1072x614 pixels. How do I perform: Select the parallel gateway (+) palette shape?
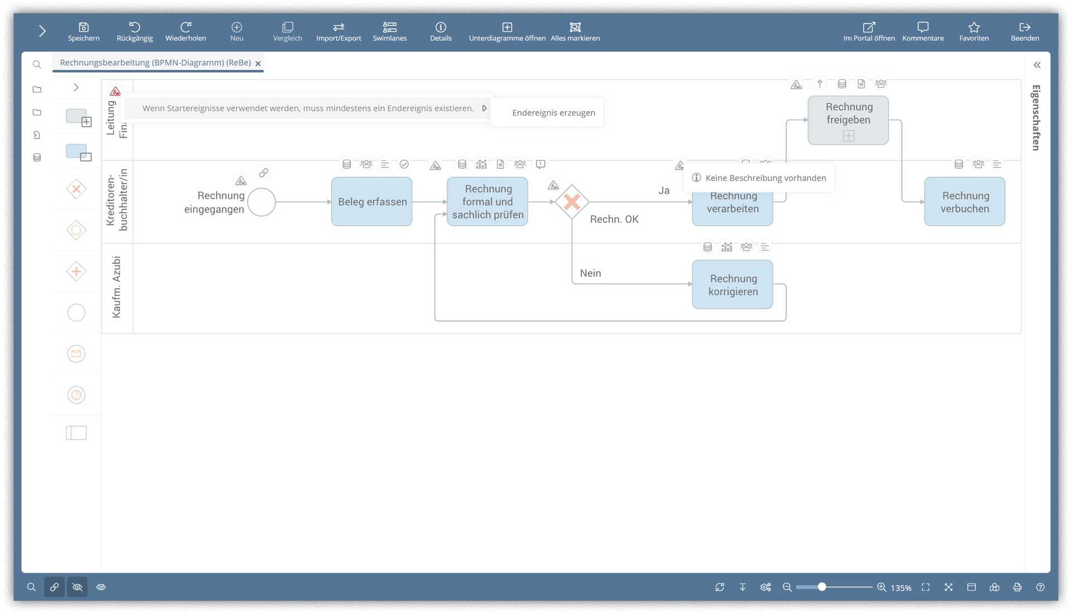click(x=76, y=271)
